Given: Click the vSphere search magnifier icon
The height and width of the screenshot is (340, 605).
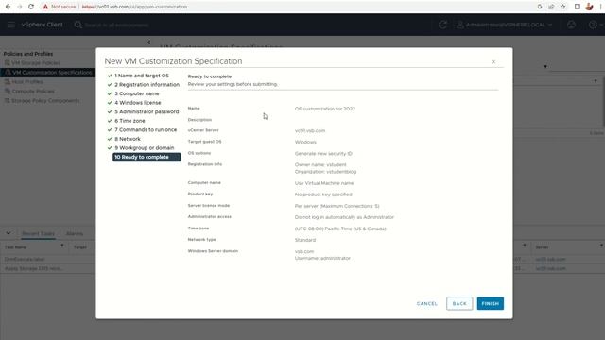Looking at the screenshot, I should [x=78, y=25].
